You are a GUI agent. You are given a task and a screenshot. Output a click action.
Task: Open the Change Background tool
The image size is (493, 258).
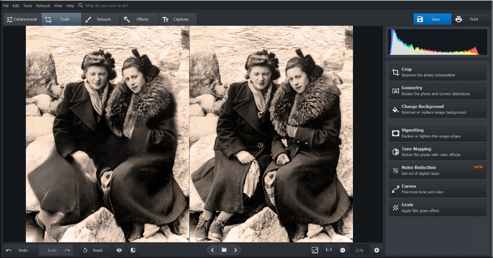click(x=438, y=109)
